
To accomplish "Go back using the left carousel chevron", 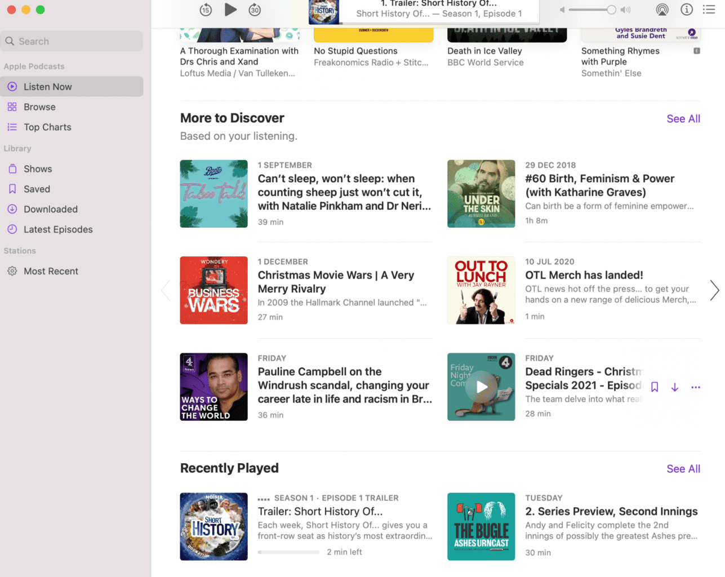I will coord(165,290).
